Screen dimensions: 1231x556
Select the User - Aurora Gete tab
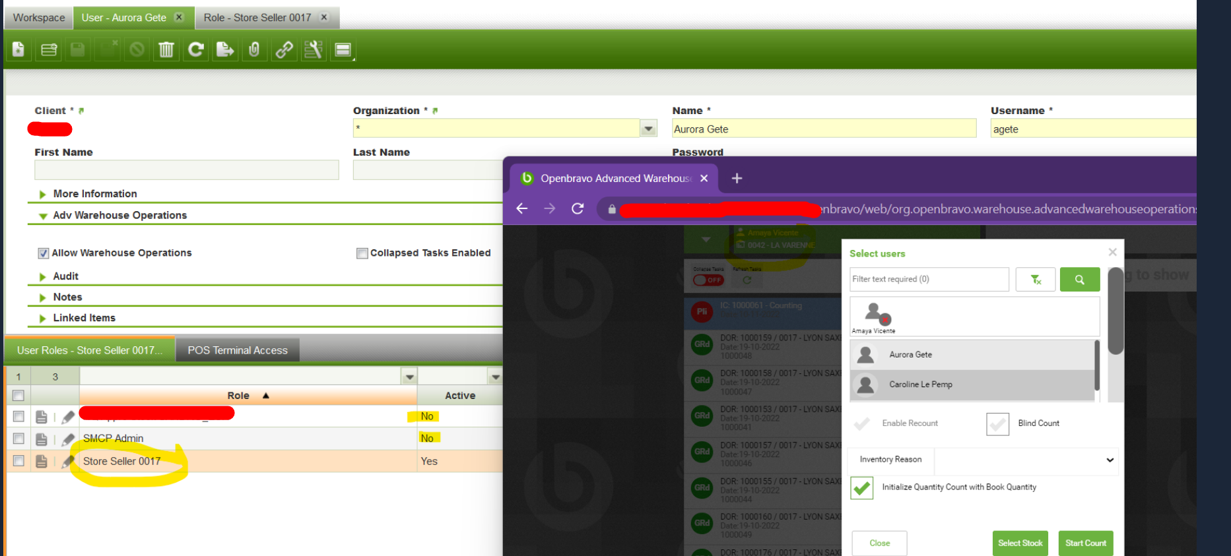(x=133, y=18)
